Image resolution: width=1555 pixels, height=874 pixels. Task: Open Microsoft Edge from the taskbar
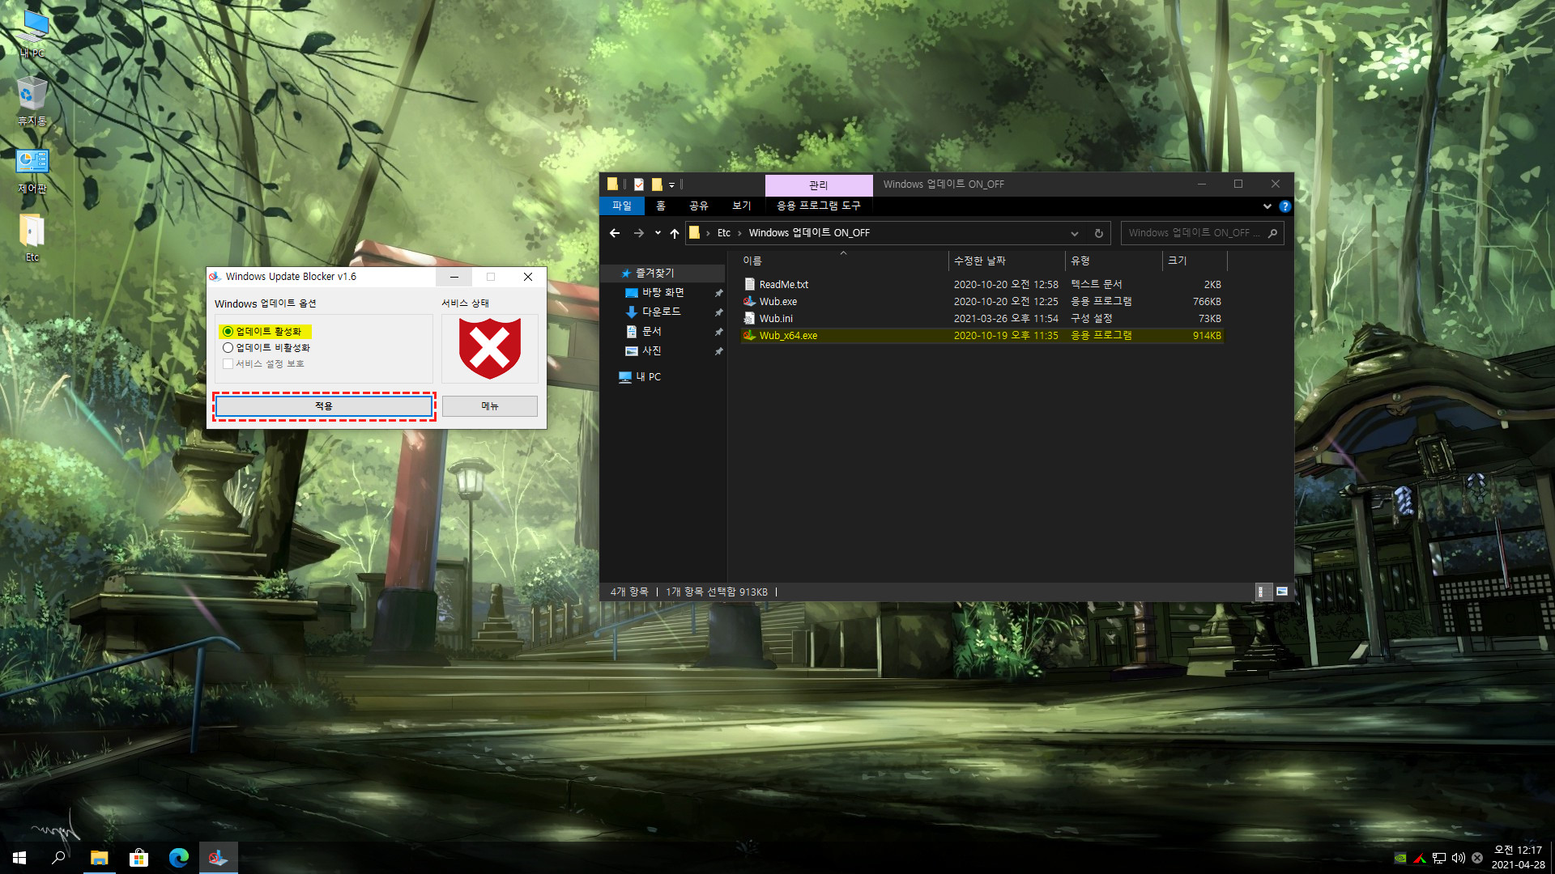tap(178, 858)
